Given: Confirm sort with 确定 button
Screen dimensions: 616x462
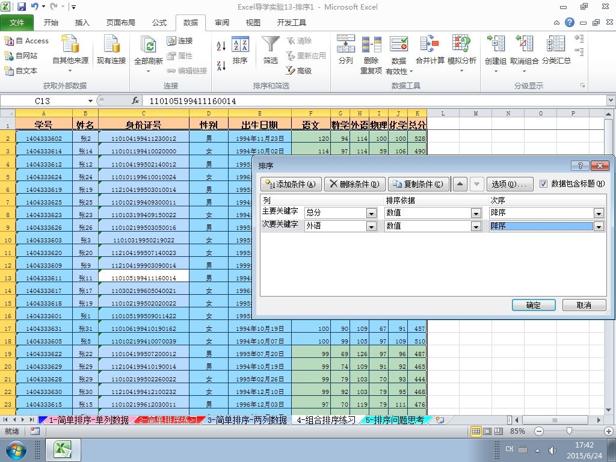Looking at the screenshot, I should pyautogui.click(x=534, y=305).
